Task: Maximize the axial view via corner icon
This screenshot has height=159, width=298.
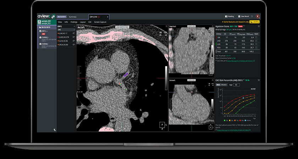Action: coord(166,26)
